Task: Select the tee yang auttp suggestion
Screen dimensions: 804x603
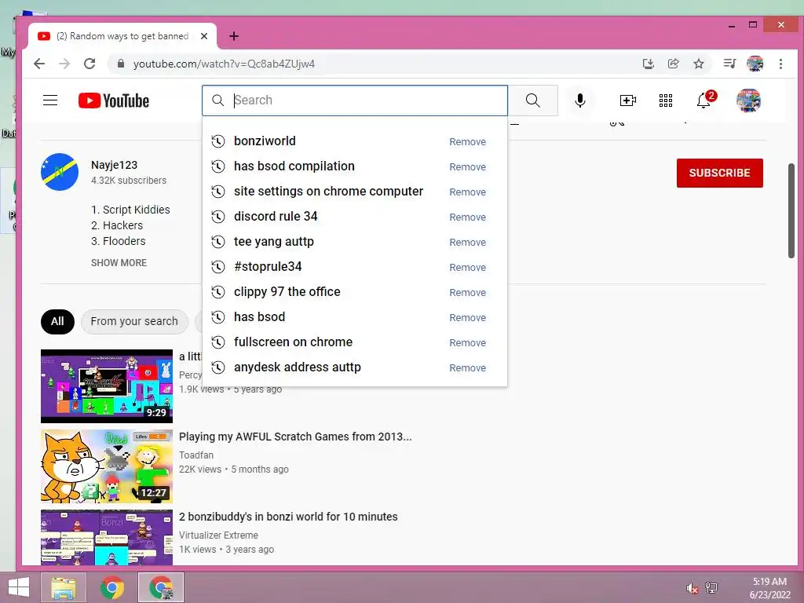Action: click(355, 242)
